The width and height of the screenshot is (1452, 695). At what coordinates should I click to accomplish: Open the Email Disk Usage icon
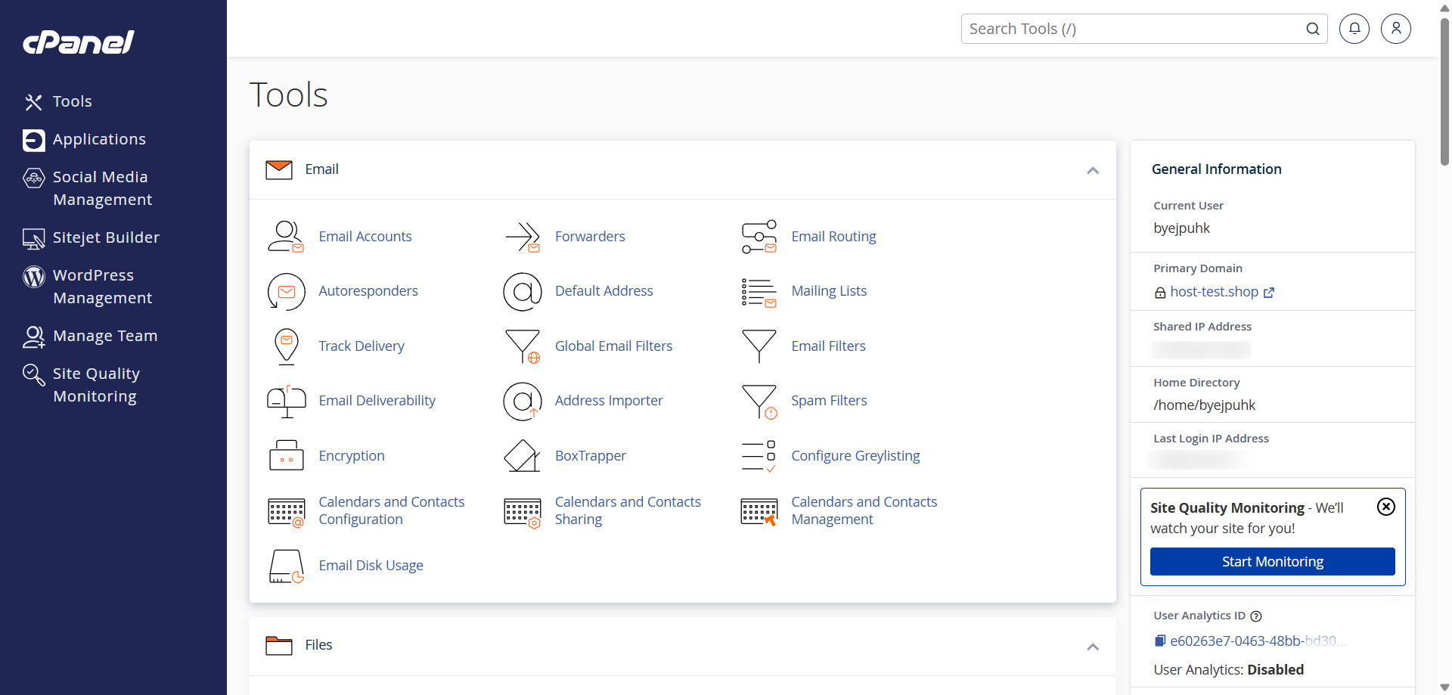(x=286, y=566)
